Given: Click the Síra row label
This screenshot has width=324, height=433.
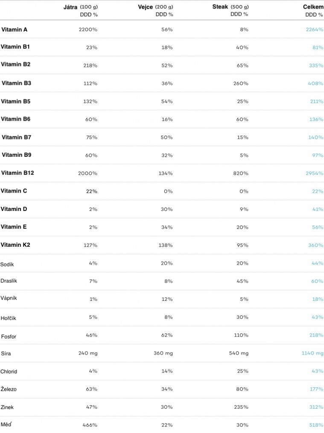Looking at the screenshot, I should [6, 353].
